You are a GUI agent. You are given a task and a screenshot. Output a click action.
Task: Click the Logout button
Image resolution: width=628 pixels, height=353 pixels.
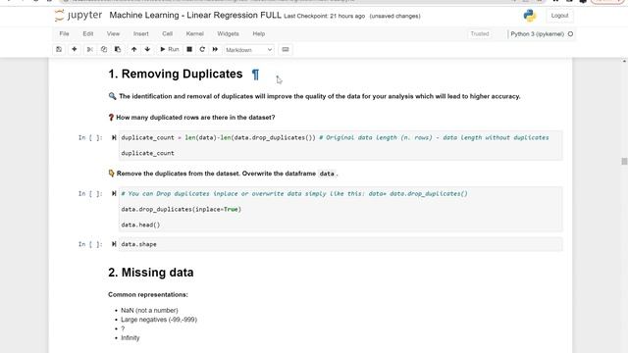[x=559, y=16]
